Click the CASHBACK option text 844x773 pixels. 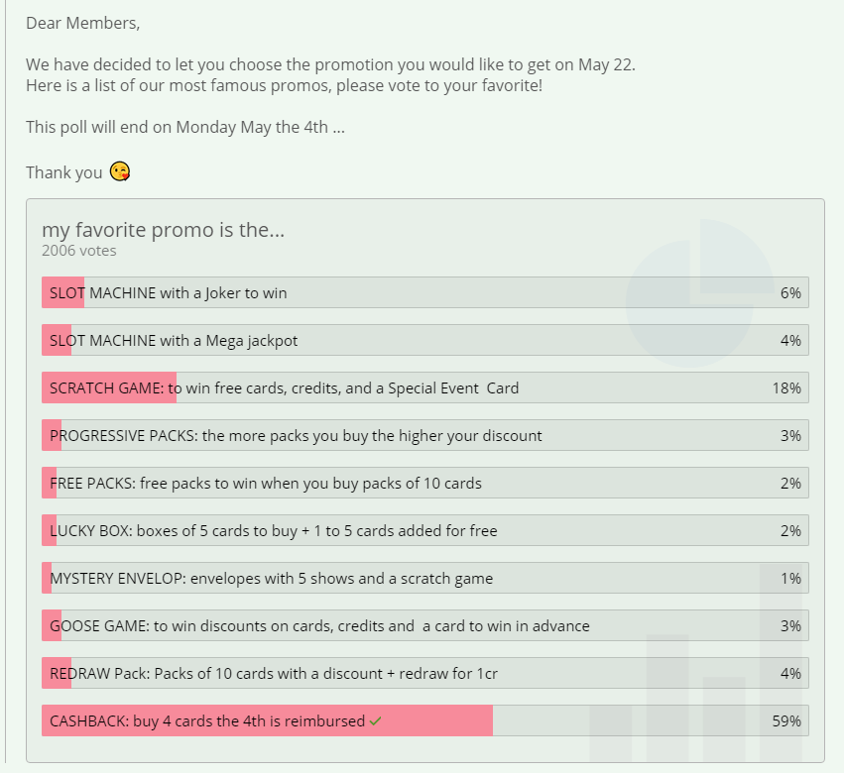[207, 721]
